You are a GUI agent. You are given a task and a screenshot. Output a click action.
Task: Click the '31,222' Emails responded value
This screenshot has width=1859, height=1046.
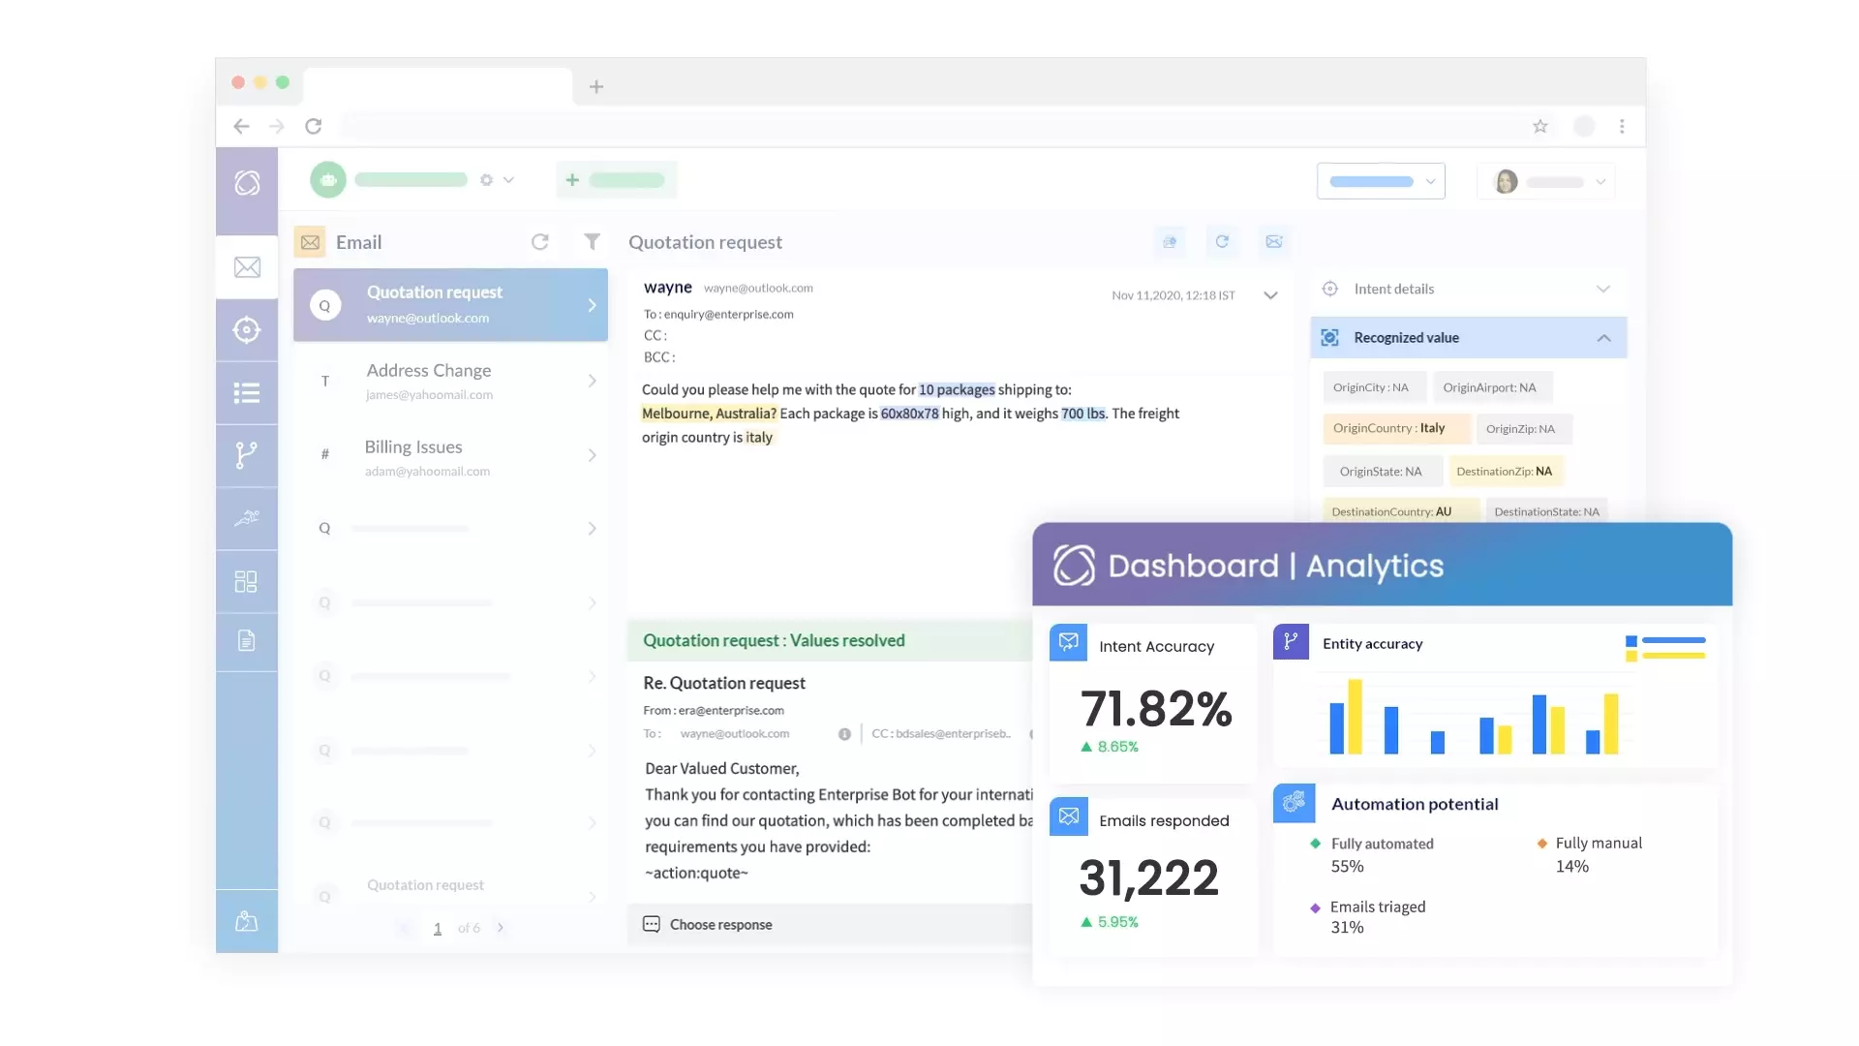click(1148, 878)
